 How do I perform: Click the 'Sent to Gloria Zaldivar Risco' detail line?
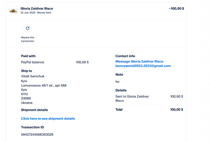[132, 98]
